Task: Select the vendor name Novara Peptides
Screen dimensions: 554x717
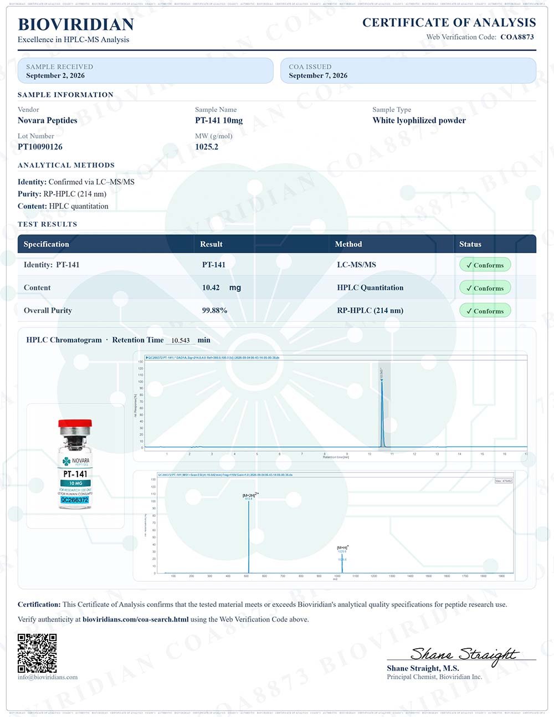Action: 48,120
